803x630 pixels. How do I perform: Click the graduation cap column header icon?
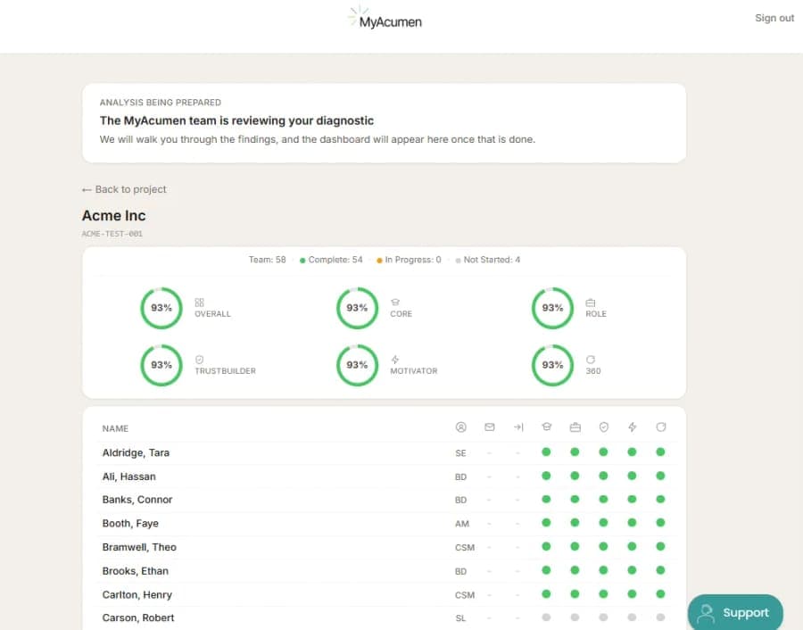546,427
